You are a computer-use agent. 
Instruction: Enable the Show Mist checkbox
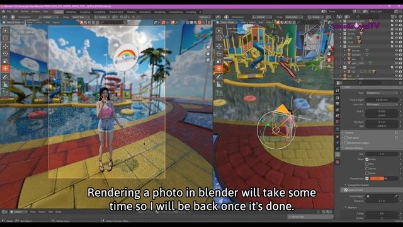coord(367,164)
